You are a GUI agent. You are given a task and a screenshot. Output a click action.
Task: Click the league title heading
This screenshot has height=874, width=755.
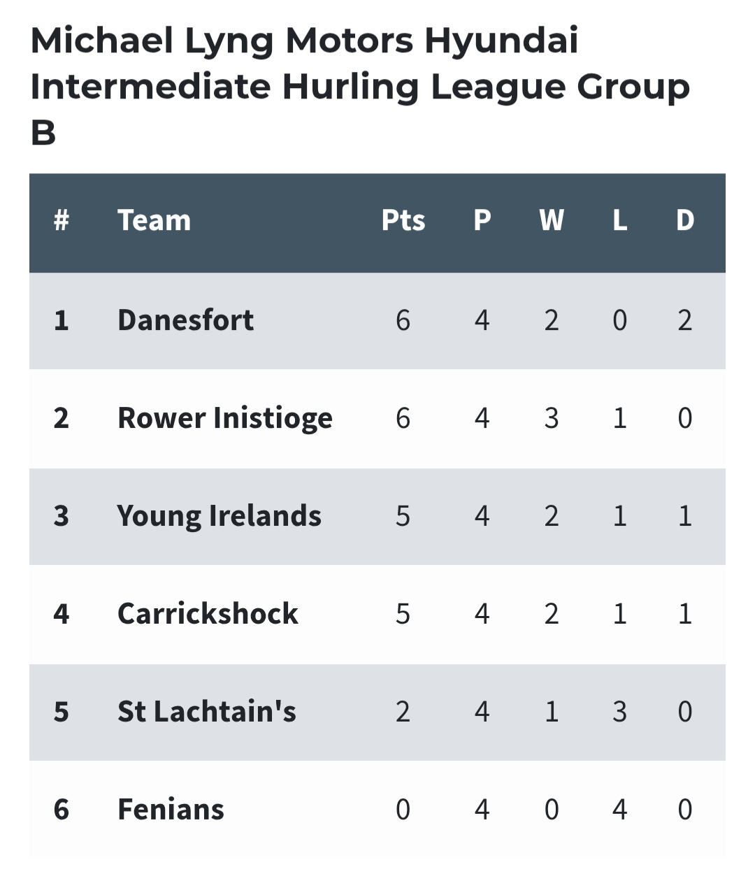pos(360,86)
